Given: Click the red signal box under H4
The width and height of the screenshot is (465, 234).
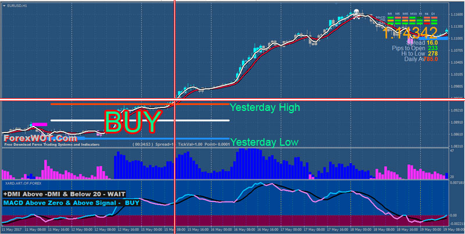Looking at the screenshot, I should click(427, 23).
